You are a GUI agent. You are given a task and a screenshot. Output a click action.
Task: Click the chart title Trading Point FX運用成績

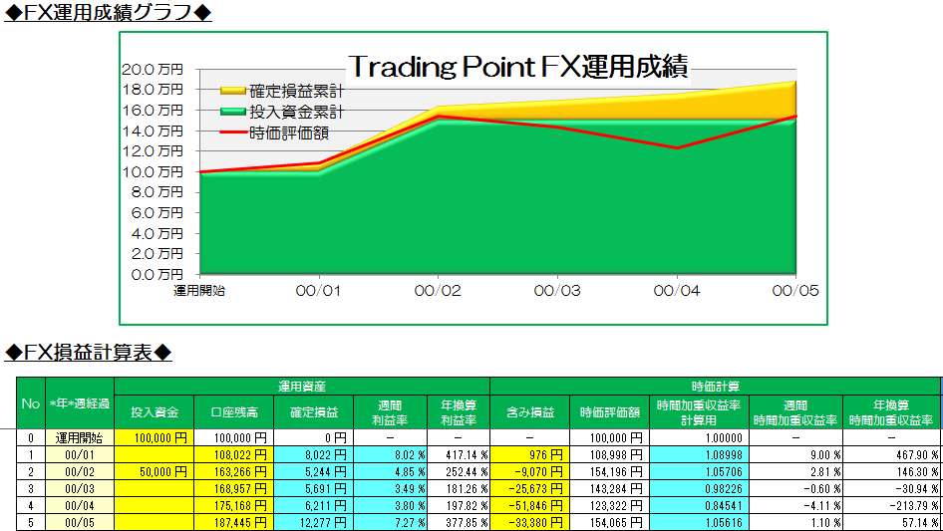pos(518,66)
